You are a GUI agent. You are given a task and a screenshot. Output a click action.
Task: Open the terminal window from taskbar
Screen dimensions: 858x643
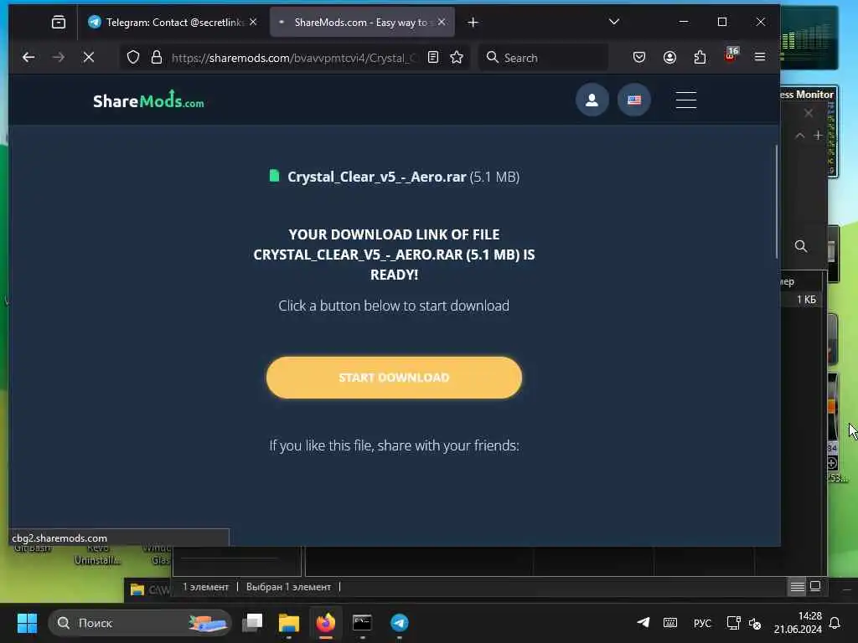(x=362, y=623)
